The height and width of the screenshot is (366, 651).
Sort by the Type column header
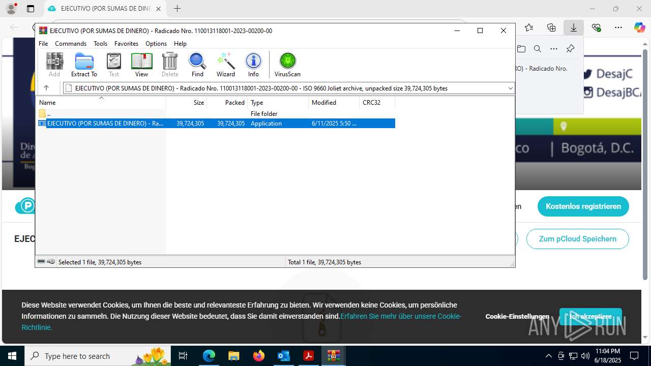point(278,103)
